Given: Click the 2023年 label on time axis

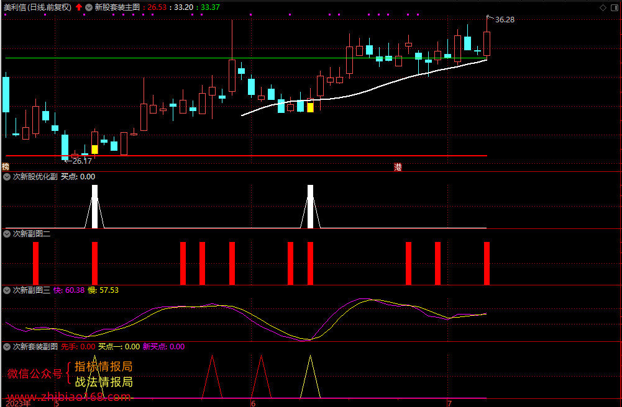Looking at the screenshot, I should [x=18, y=403].
